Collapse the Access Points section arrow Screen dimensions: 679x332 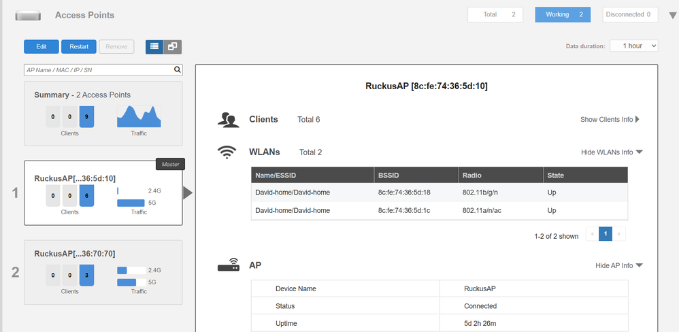(672, 16)
